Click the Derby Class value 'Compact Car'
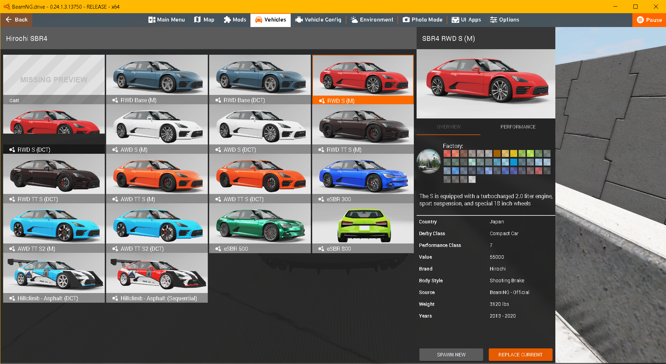 504,233
